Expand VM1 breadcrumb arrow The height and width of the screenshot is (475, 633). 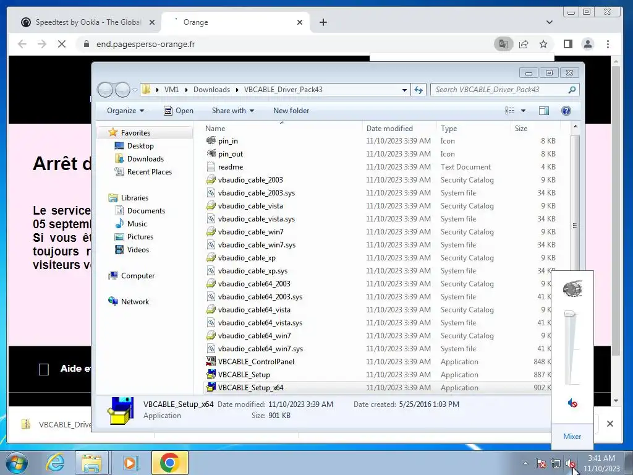pos(186,90)
